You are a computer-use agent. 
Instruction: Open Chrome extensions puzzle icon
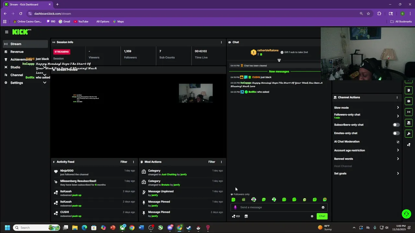click(x=379, y=14)
